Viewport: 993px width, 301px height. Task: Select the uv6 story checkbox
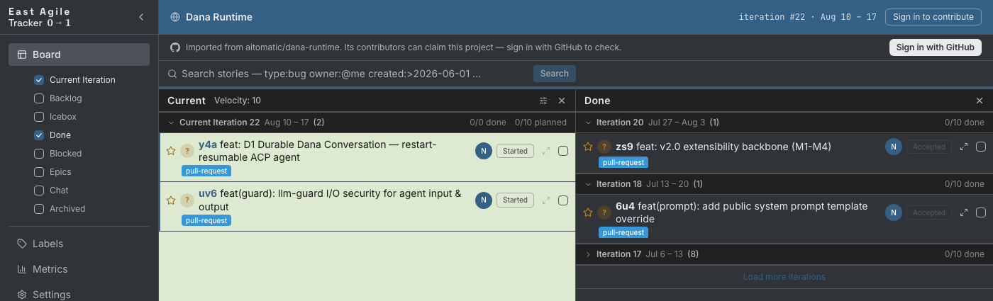563,200
